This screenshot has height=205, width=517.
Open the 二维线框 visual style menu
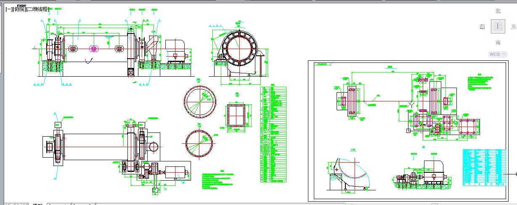37,9
